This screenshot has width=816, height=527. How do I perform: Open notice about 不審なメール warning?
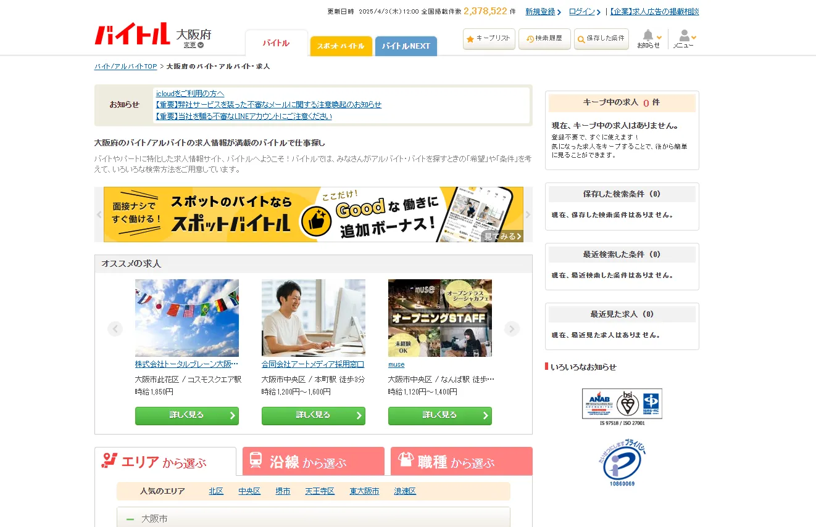pyautogui.click(x=269, y=105)
